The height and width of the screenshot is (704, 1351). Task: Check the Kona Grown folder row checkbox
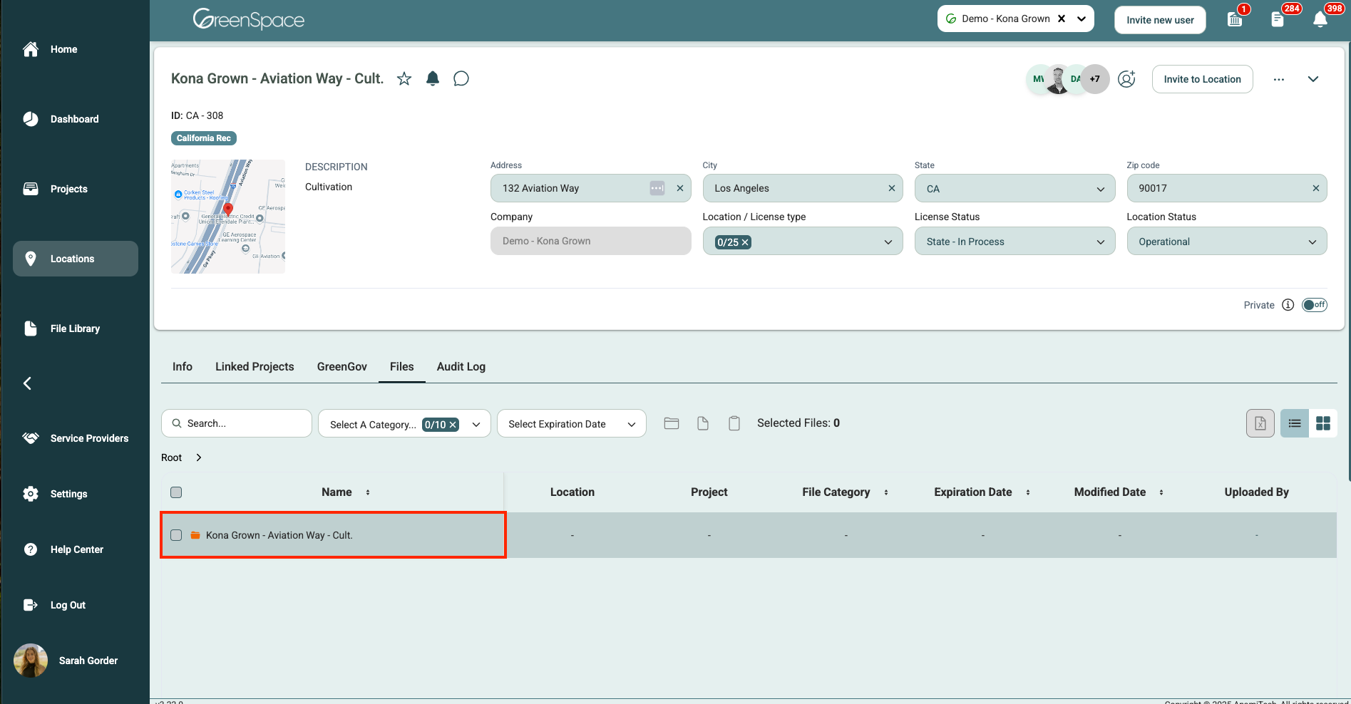coord(176,535)
